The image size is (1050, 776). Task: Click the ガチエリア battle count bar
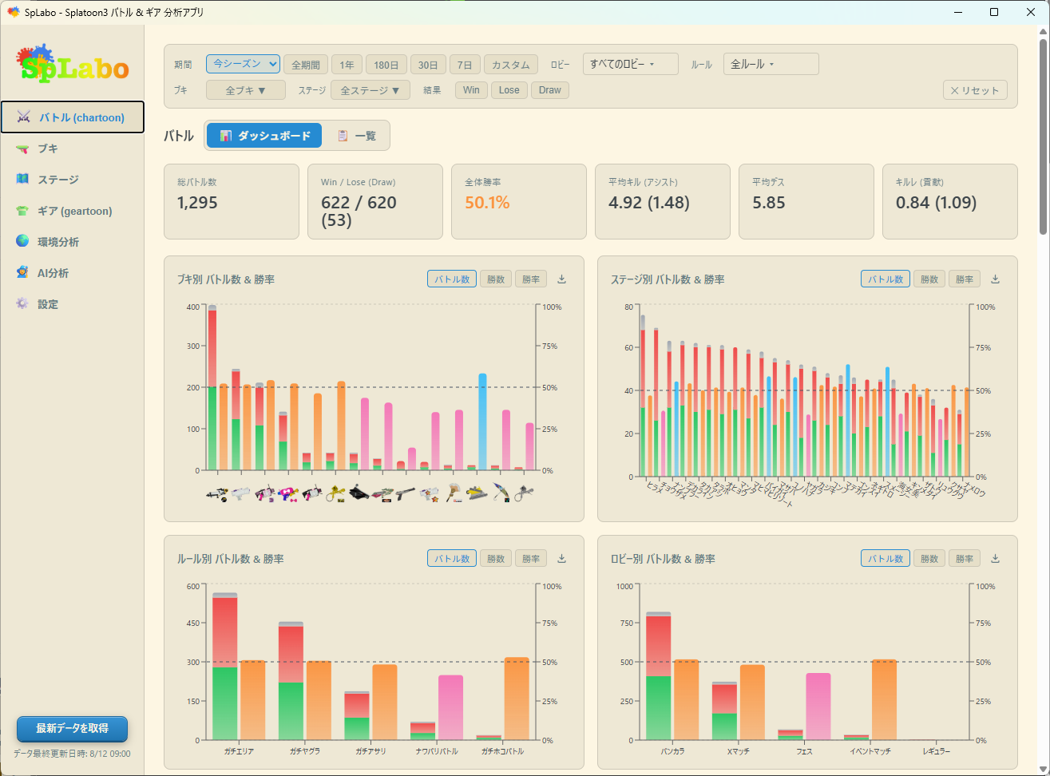(225, 667)
